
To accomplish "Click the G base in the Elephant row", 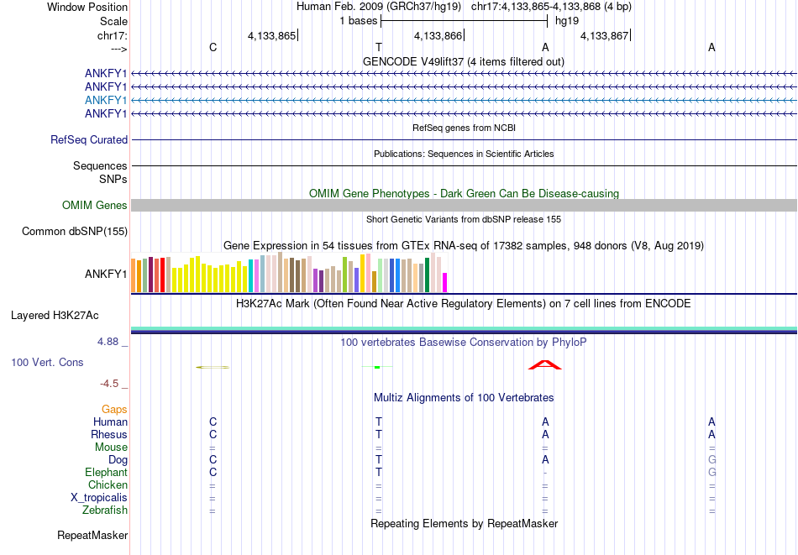I will [x=711, y=473].
